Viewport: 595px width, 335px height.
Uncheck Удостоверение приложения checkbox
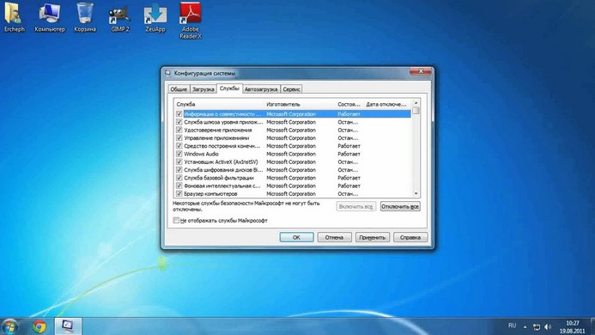(179, 130)
